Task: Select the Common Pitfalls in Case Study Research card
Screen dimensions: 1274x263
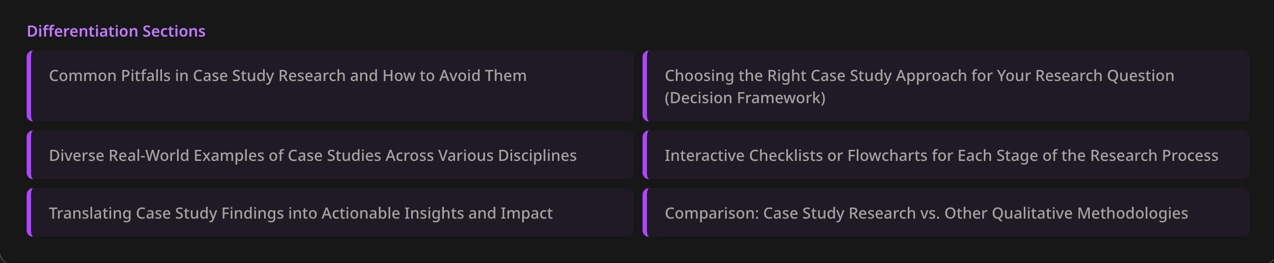Action: pos(330,86)
